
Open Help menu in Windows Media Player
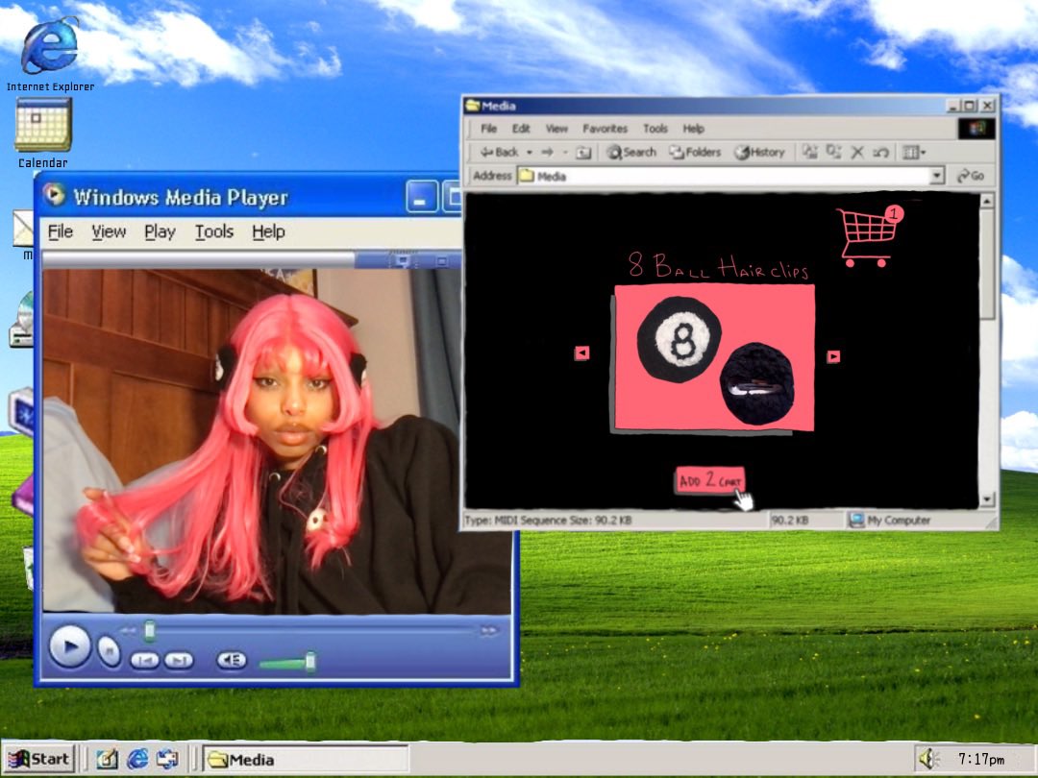[x=268, y=231]
